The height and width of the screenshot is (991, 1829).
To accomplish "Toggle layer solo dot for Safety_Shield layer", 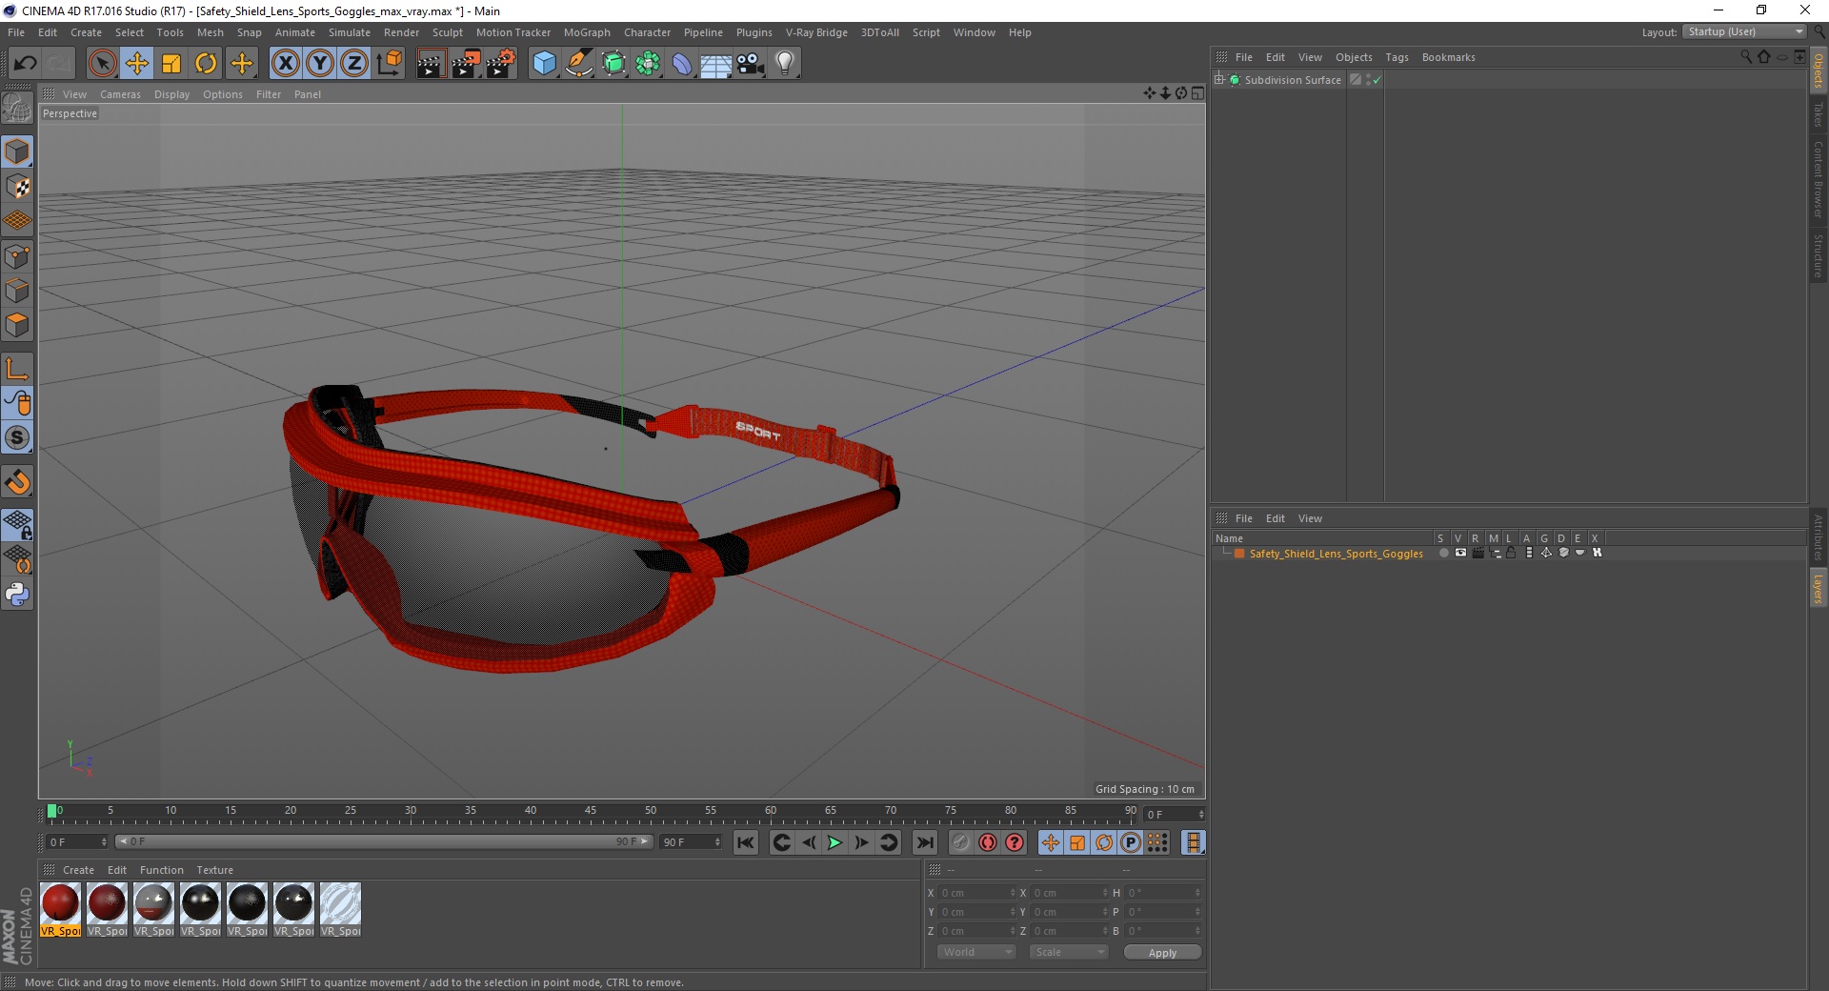I will (1443, 553).
